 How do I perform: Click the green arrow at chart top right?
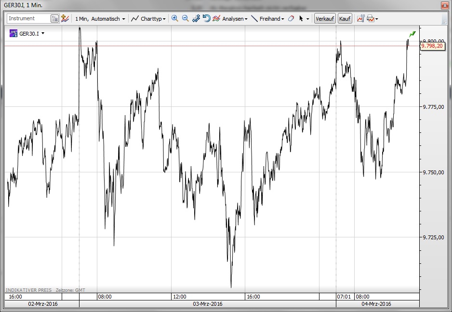412,34
